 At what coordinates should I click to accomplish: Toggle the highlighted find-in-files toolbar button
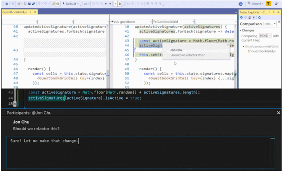58,4
